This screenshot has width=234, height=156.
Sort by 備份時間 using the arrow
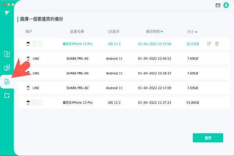tap(162, 31)
